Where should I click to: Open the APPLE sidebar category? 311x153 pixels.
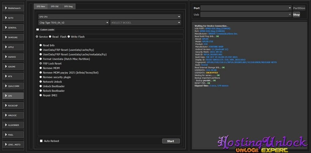pos(13,47)
